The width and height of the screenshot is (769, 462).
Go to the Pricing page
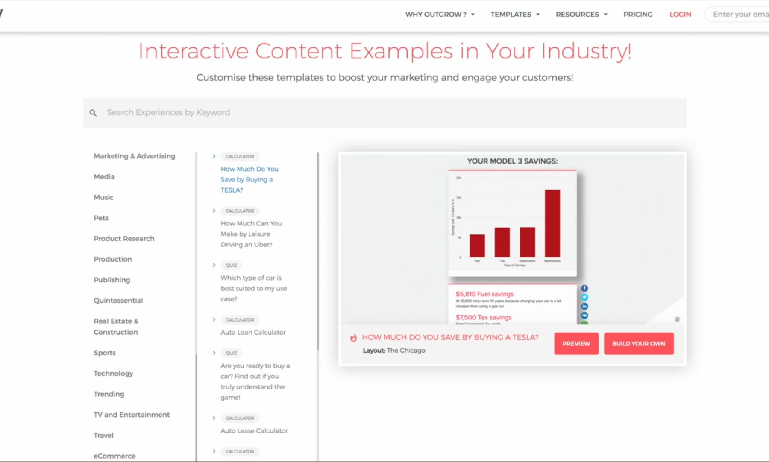click(638, 15)
